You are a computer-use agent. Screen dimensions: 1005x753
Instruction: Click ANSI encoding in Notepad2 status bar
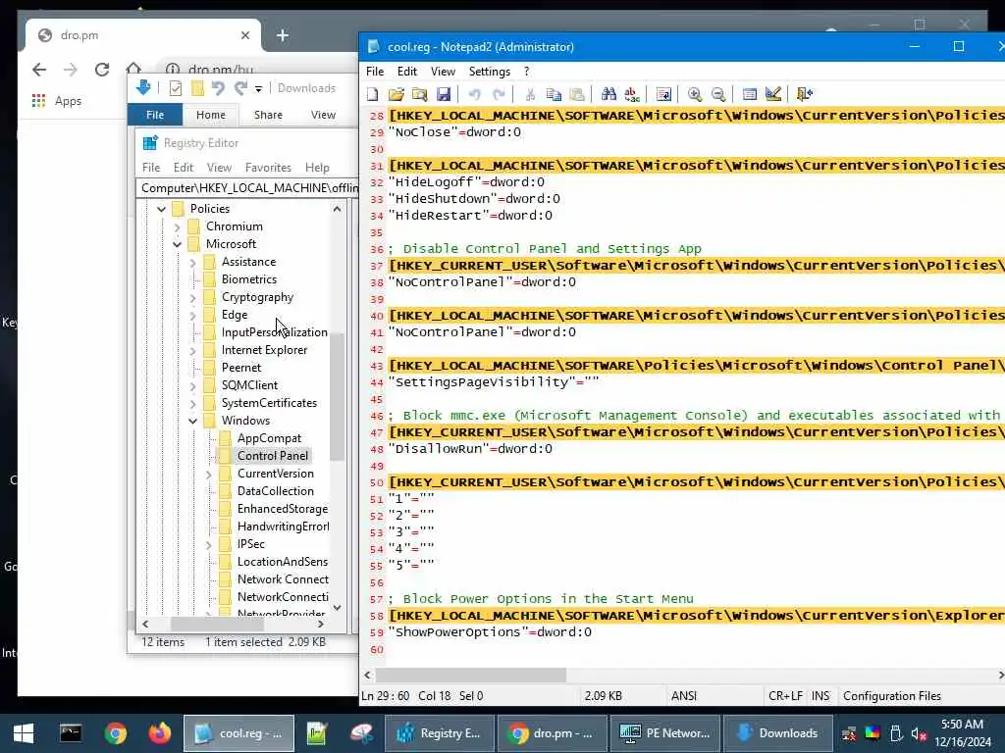[x=684, y=696]
